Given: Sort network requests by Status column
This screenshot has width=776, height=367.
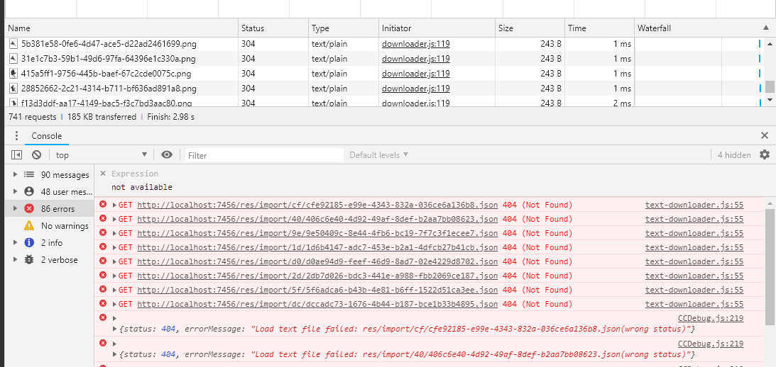Looking at the screenshot, I should (x=253, y=28).
